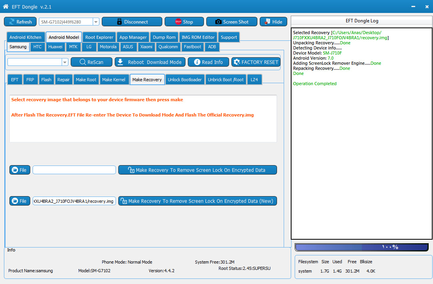Select the MTK tab
433x284 pixels.
click(x=73, y=47)
